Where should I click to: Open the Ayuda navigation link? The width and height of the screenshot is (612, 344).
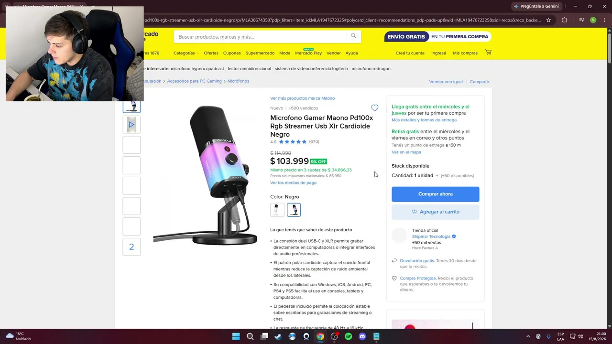[x=351, y=53]
